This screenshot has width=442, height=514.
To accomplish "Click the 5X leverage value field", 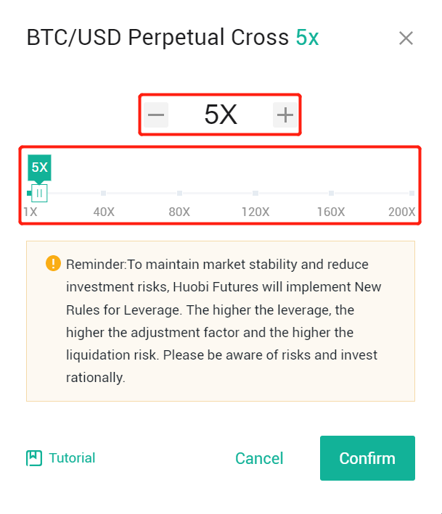I will click(221, 115).
